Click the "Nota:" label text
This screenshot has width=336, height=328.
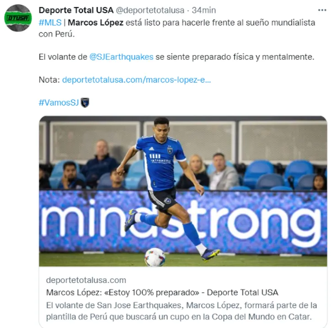pos(49,80)
